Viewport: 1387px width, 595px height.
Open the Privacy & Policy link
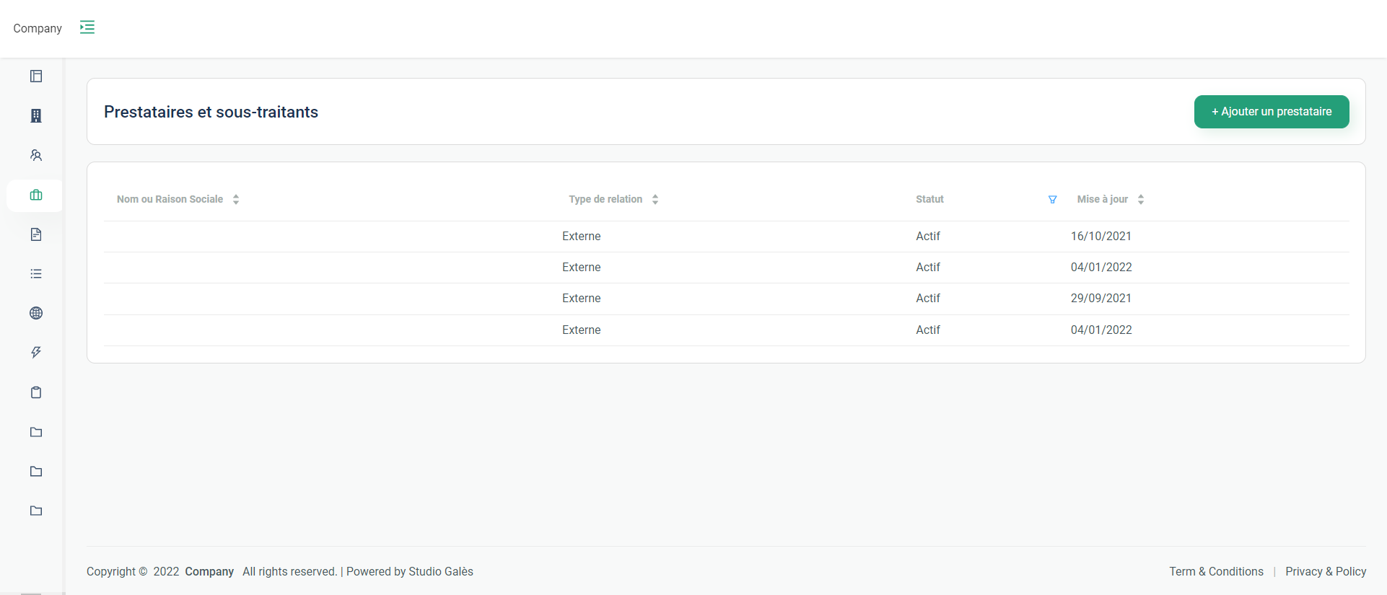point(1325,571)
